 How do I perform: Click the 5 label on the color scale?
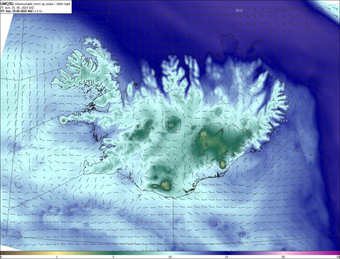click(x=113, y=257)
